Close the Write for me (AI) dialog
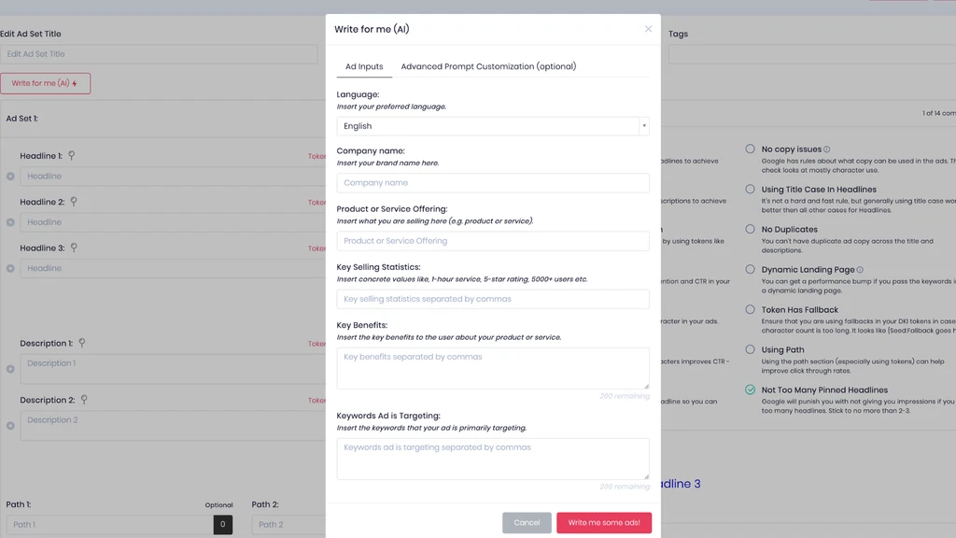The height and width of the screenshot is (538, 956). coord(649,29)
